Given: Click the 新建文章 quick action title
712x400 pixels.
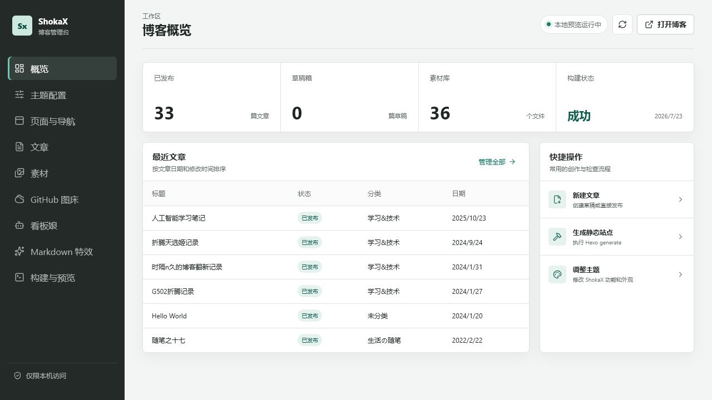Looking at the screenshot, I should 586,195.
